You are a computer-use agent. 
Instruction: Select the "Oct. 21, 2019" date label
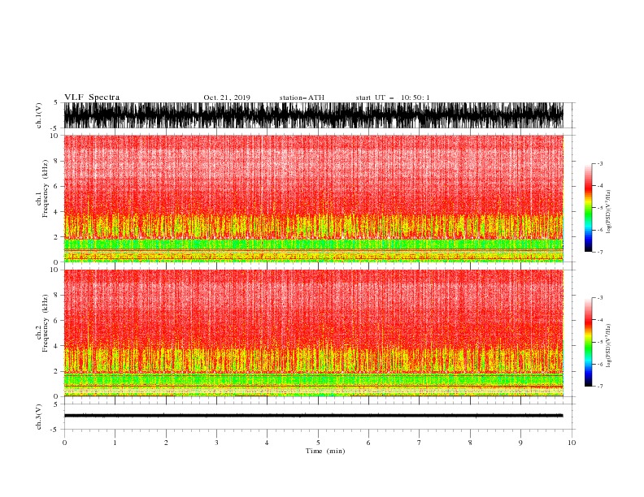[227, 97]
